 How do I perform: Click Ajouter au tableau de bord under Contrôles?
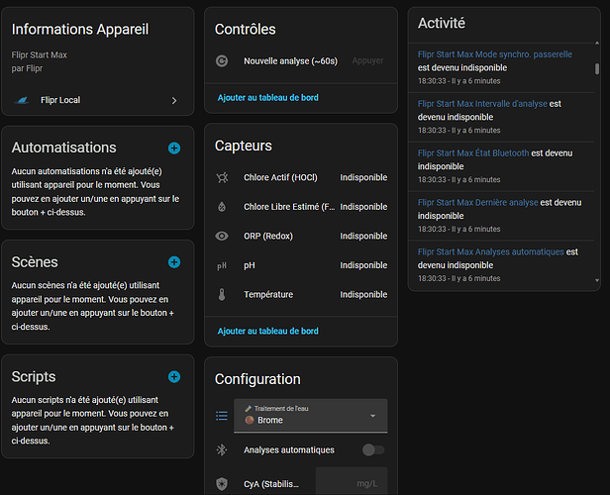tap(268, 98)
